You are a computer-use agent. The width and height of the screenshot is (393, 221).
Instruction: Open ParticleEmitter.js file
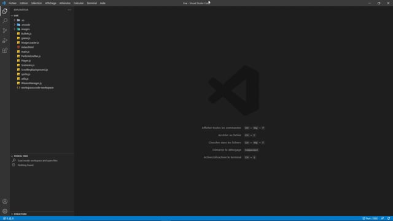42,56
